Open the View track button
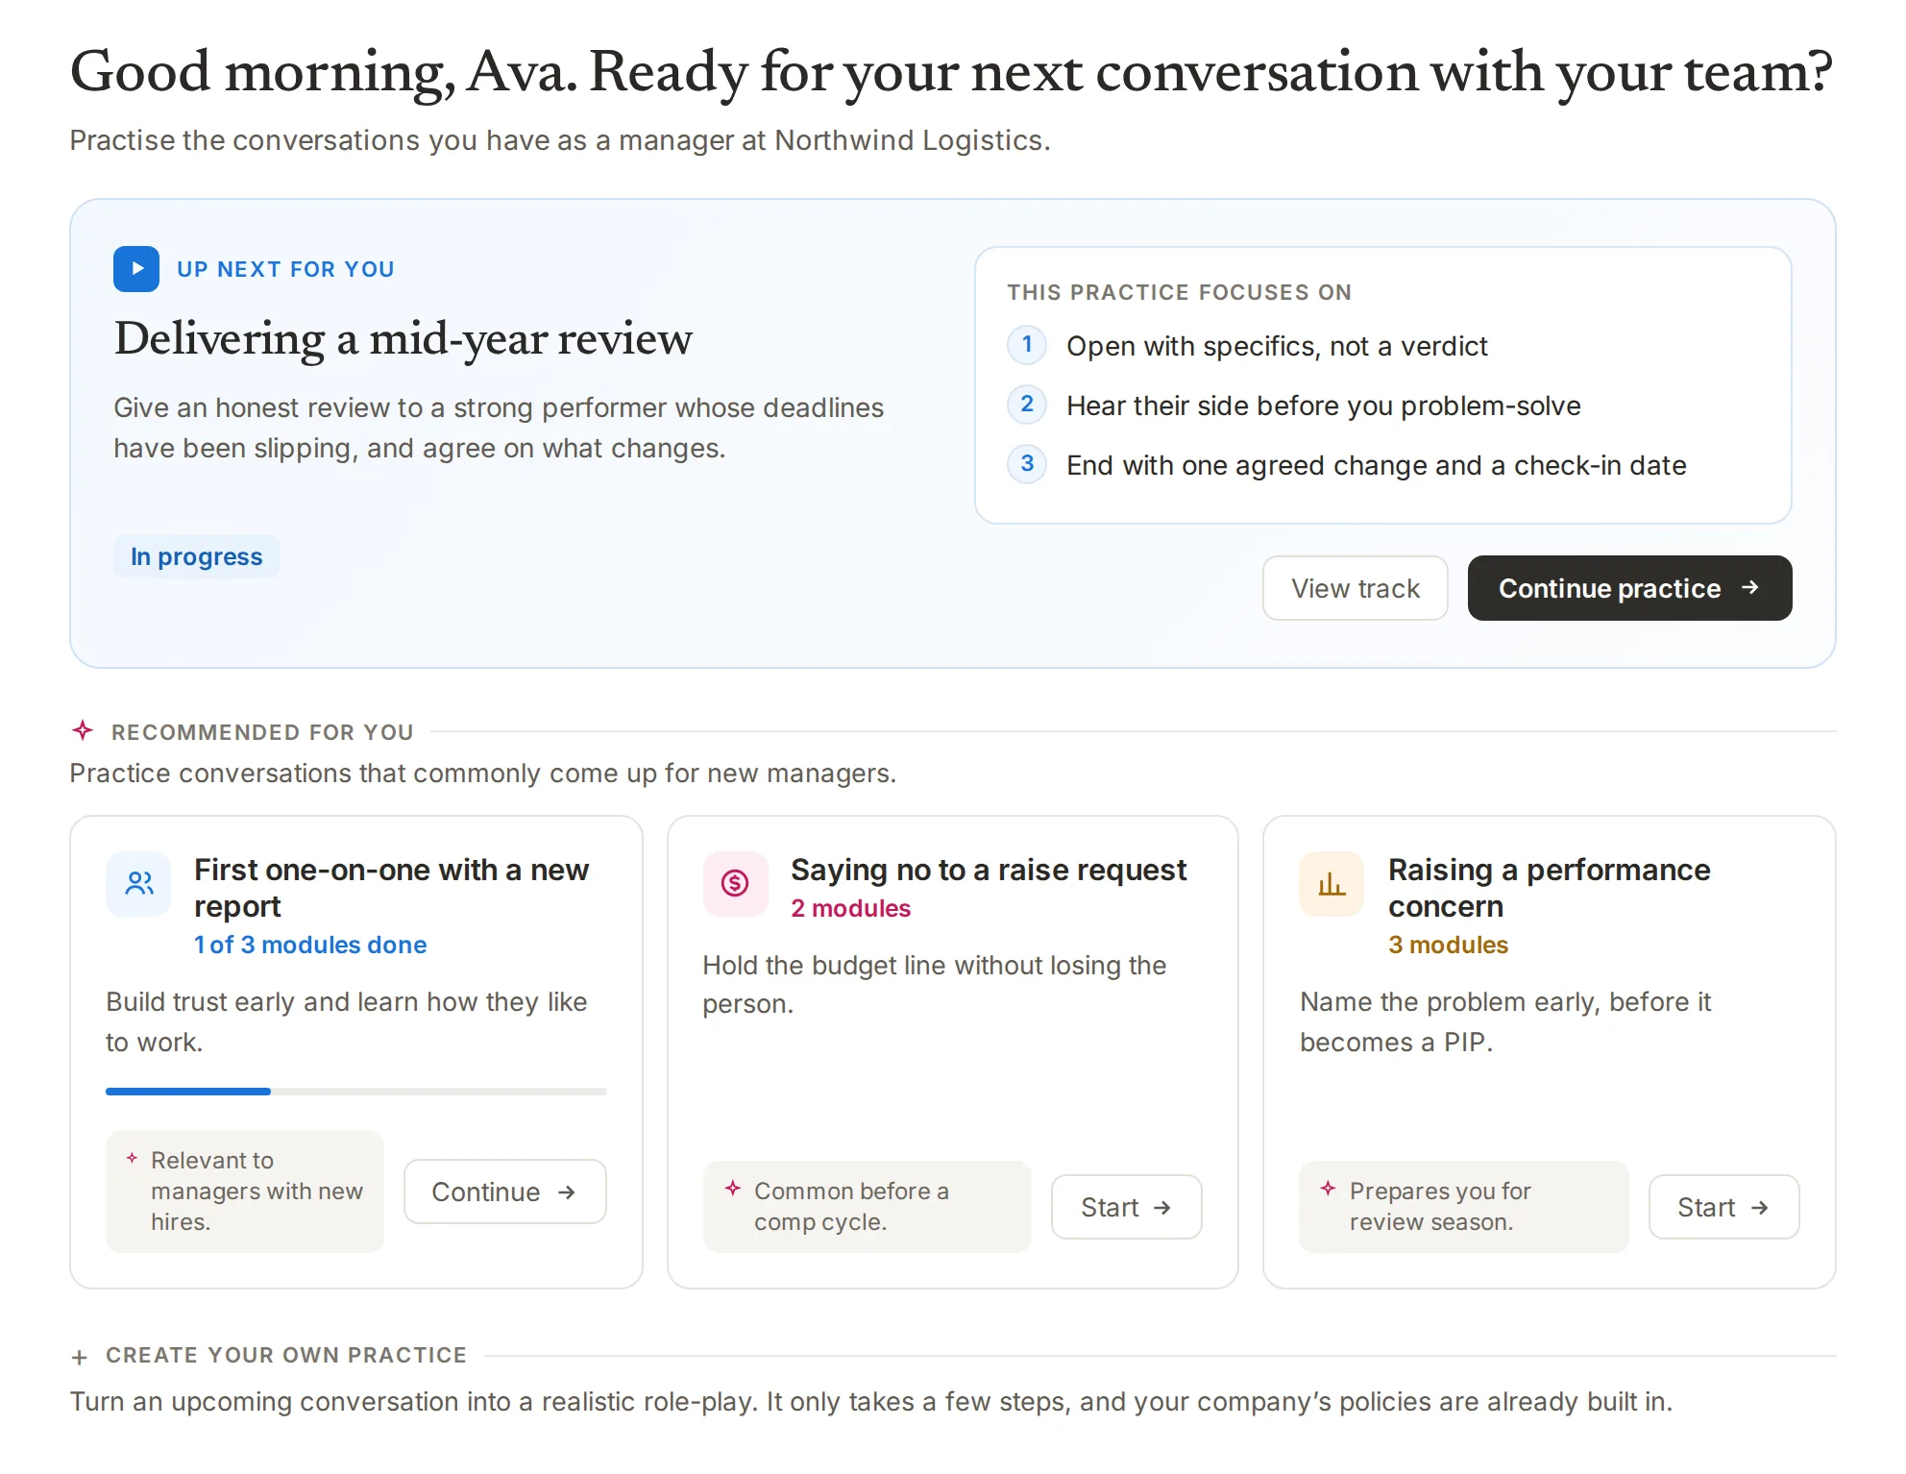This screenshot has width=1906, height=1474. coord(1355,588)
